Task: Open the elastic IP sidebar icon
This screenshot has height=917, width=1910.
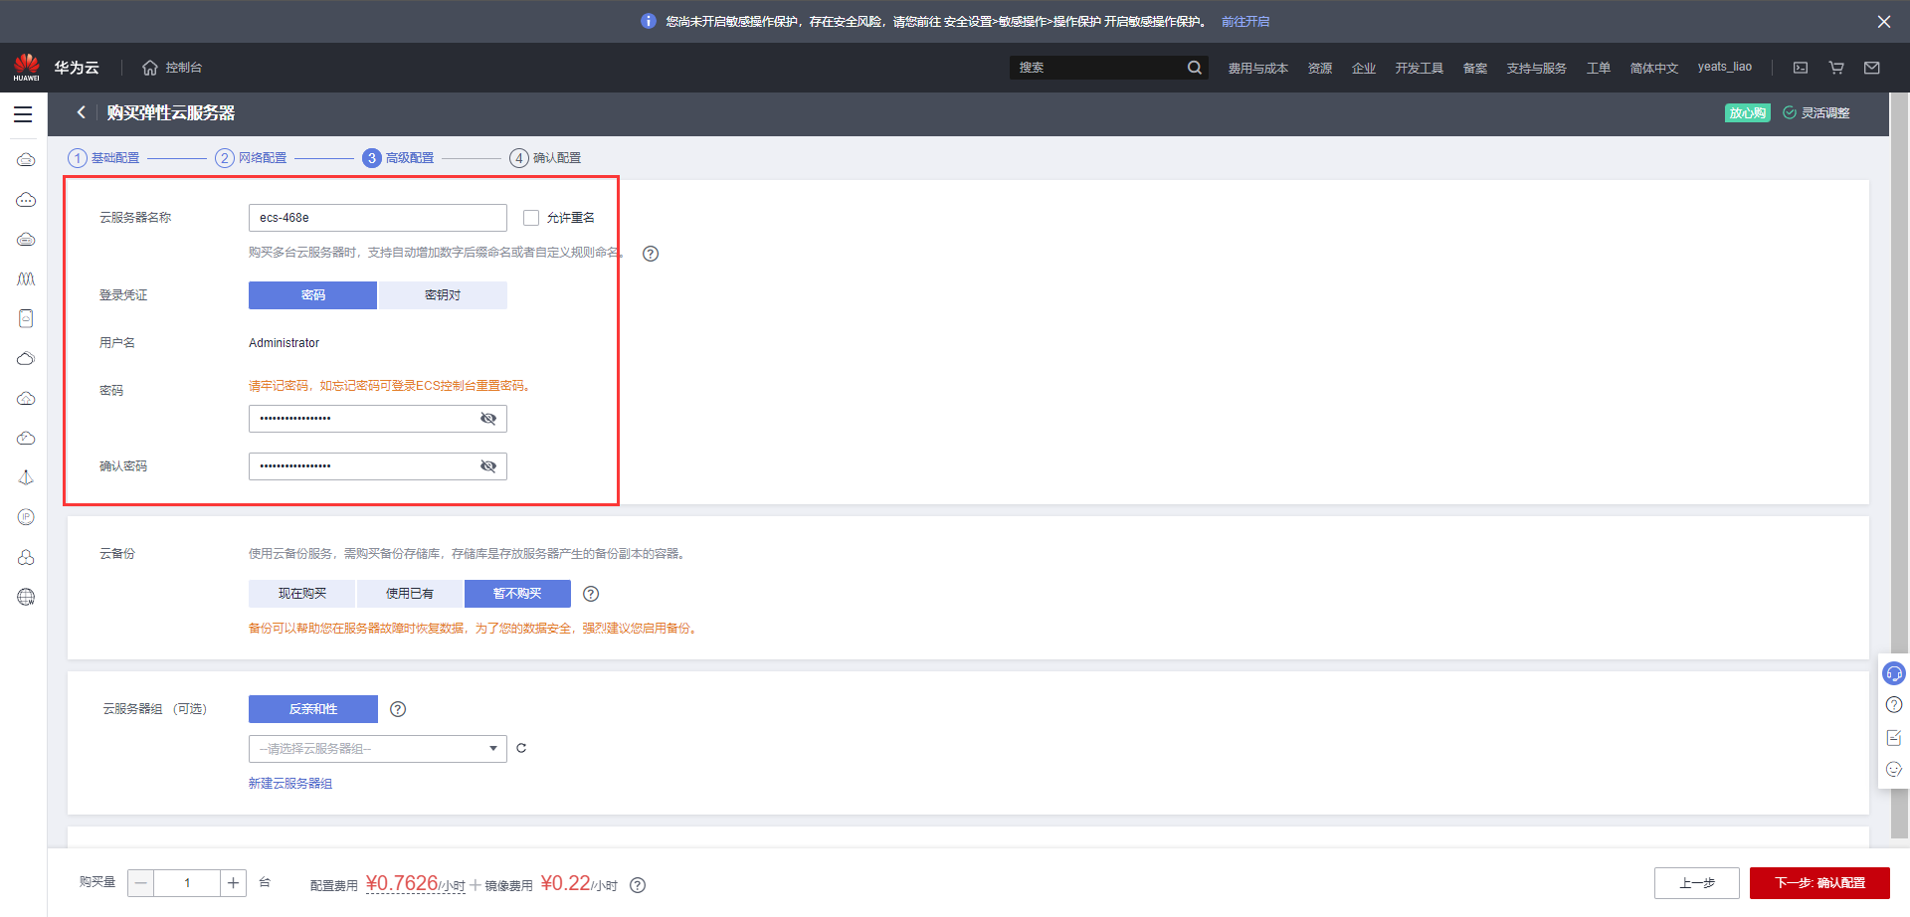Action: (26, 517)
